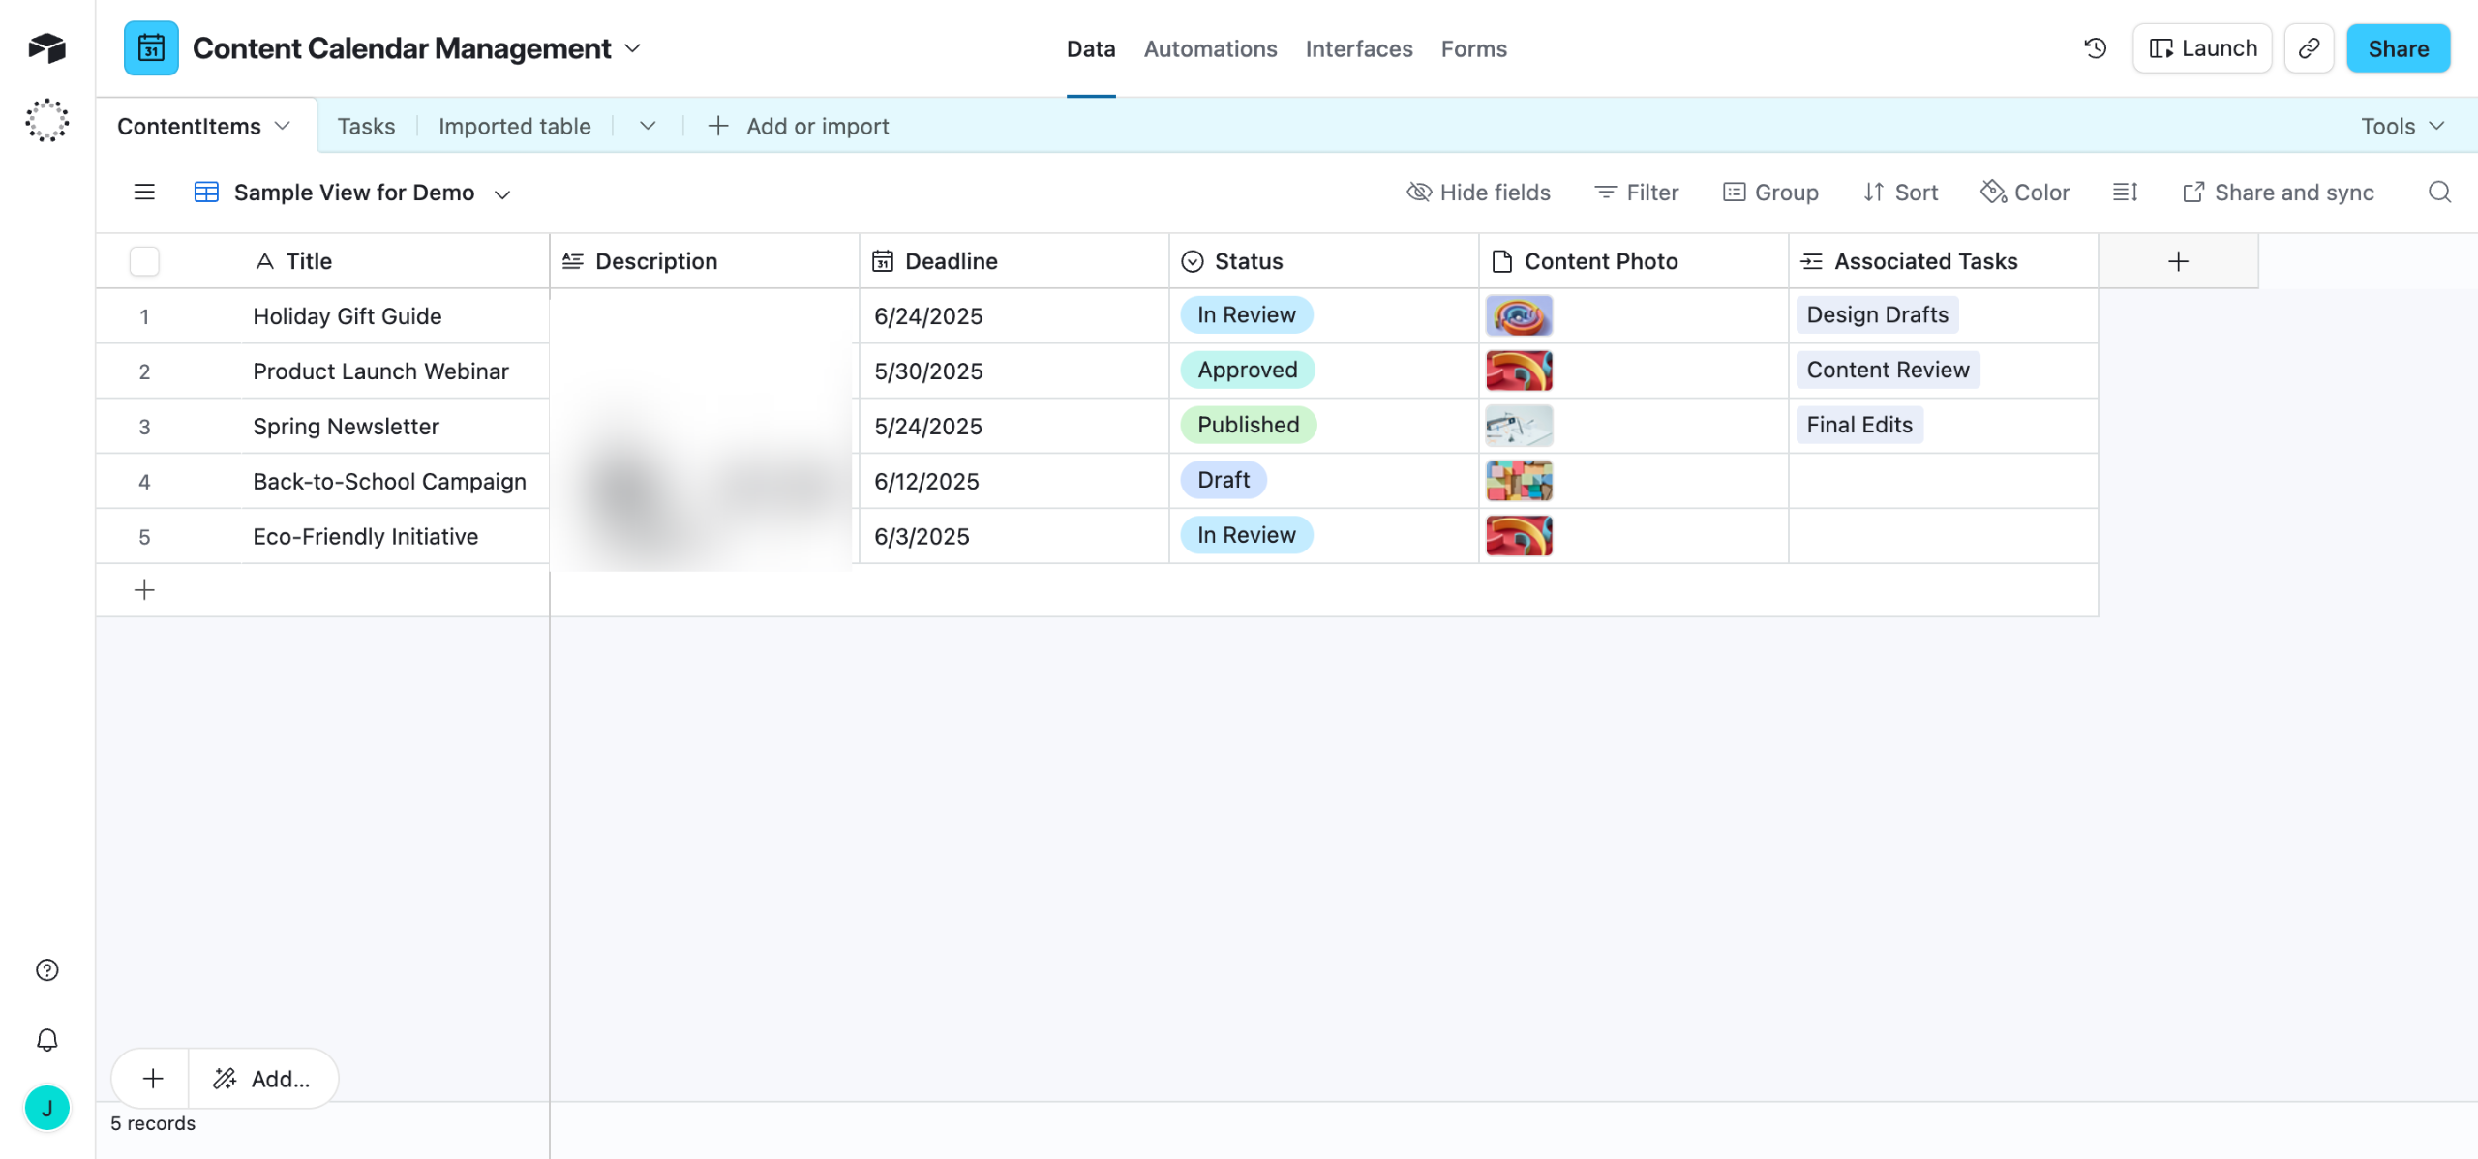This screenshot has height=1159, width=2478.
Task: Open the notifications bell
Action: tap(46, 1040)
